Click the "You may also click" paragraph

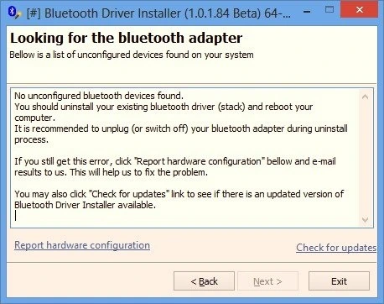tap(179, 199)
